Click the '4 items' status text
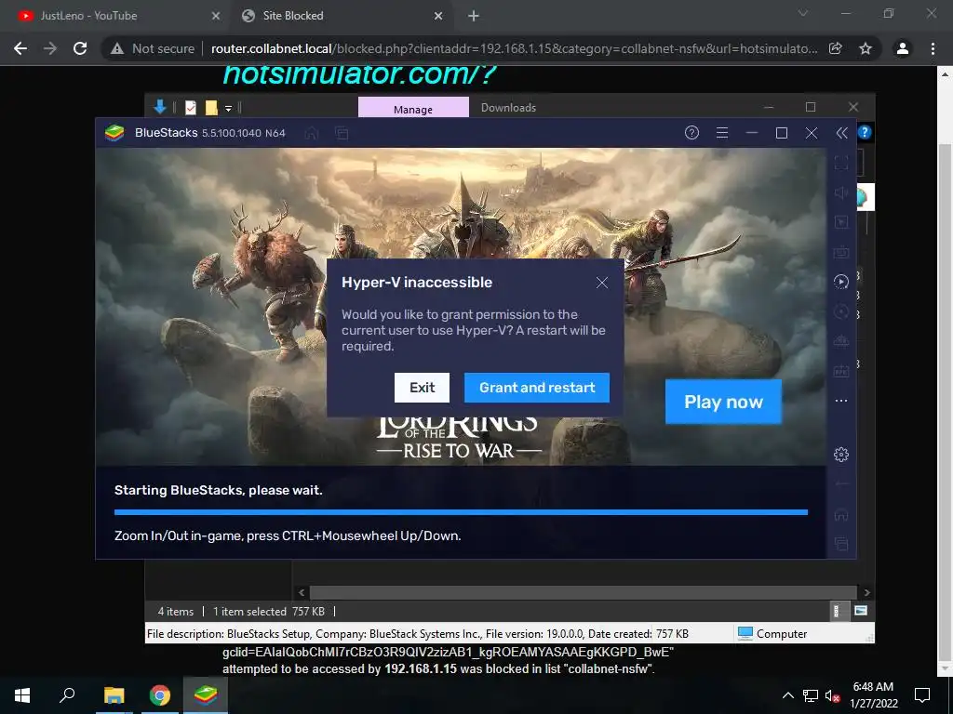 point(176,612)
